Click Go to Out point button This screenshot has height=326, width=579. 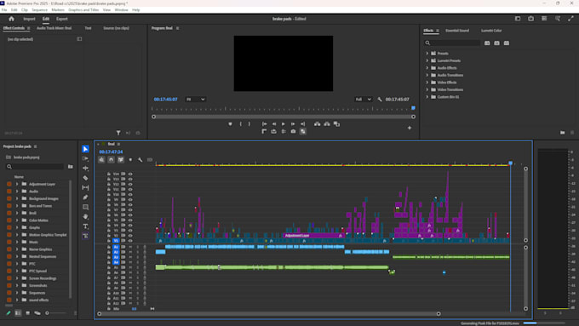(x=302, y=124)
